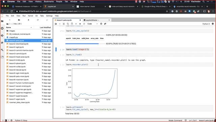Select lesson2-download.ipynb in file list
The height and width of the screenshot is (122, 216).
28,44
